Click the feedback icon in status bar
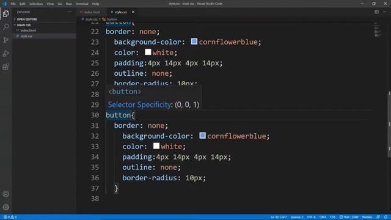The width and height of the screenshot is (391, 220). point(378,217)
